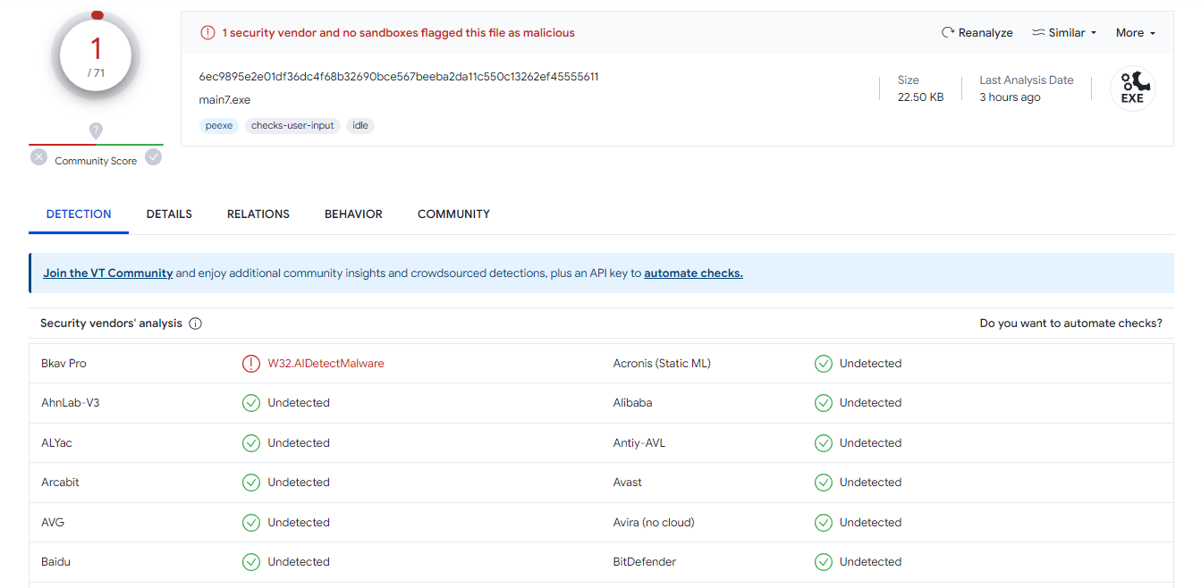Click the green check icon for AhnLab-V3
This screenshot has height=588, width=1201.
pyautogui.click(x=251, y=403)
